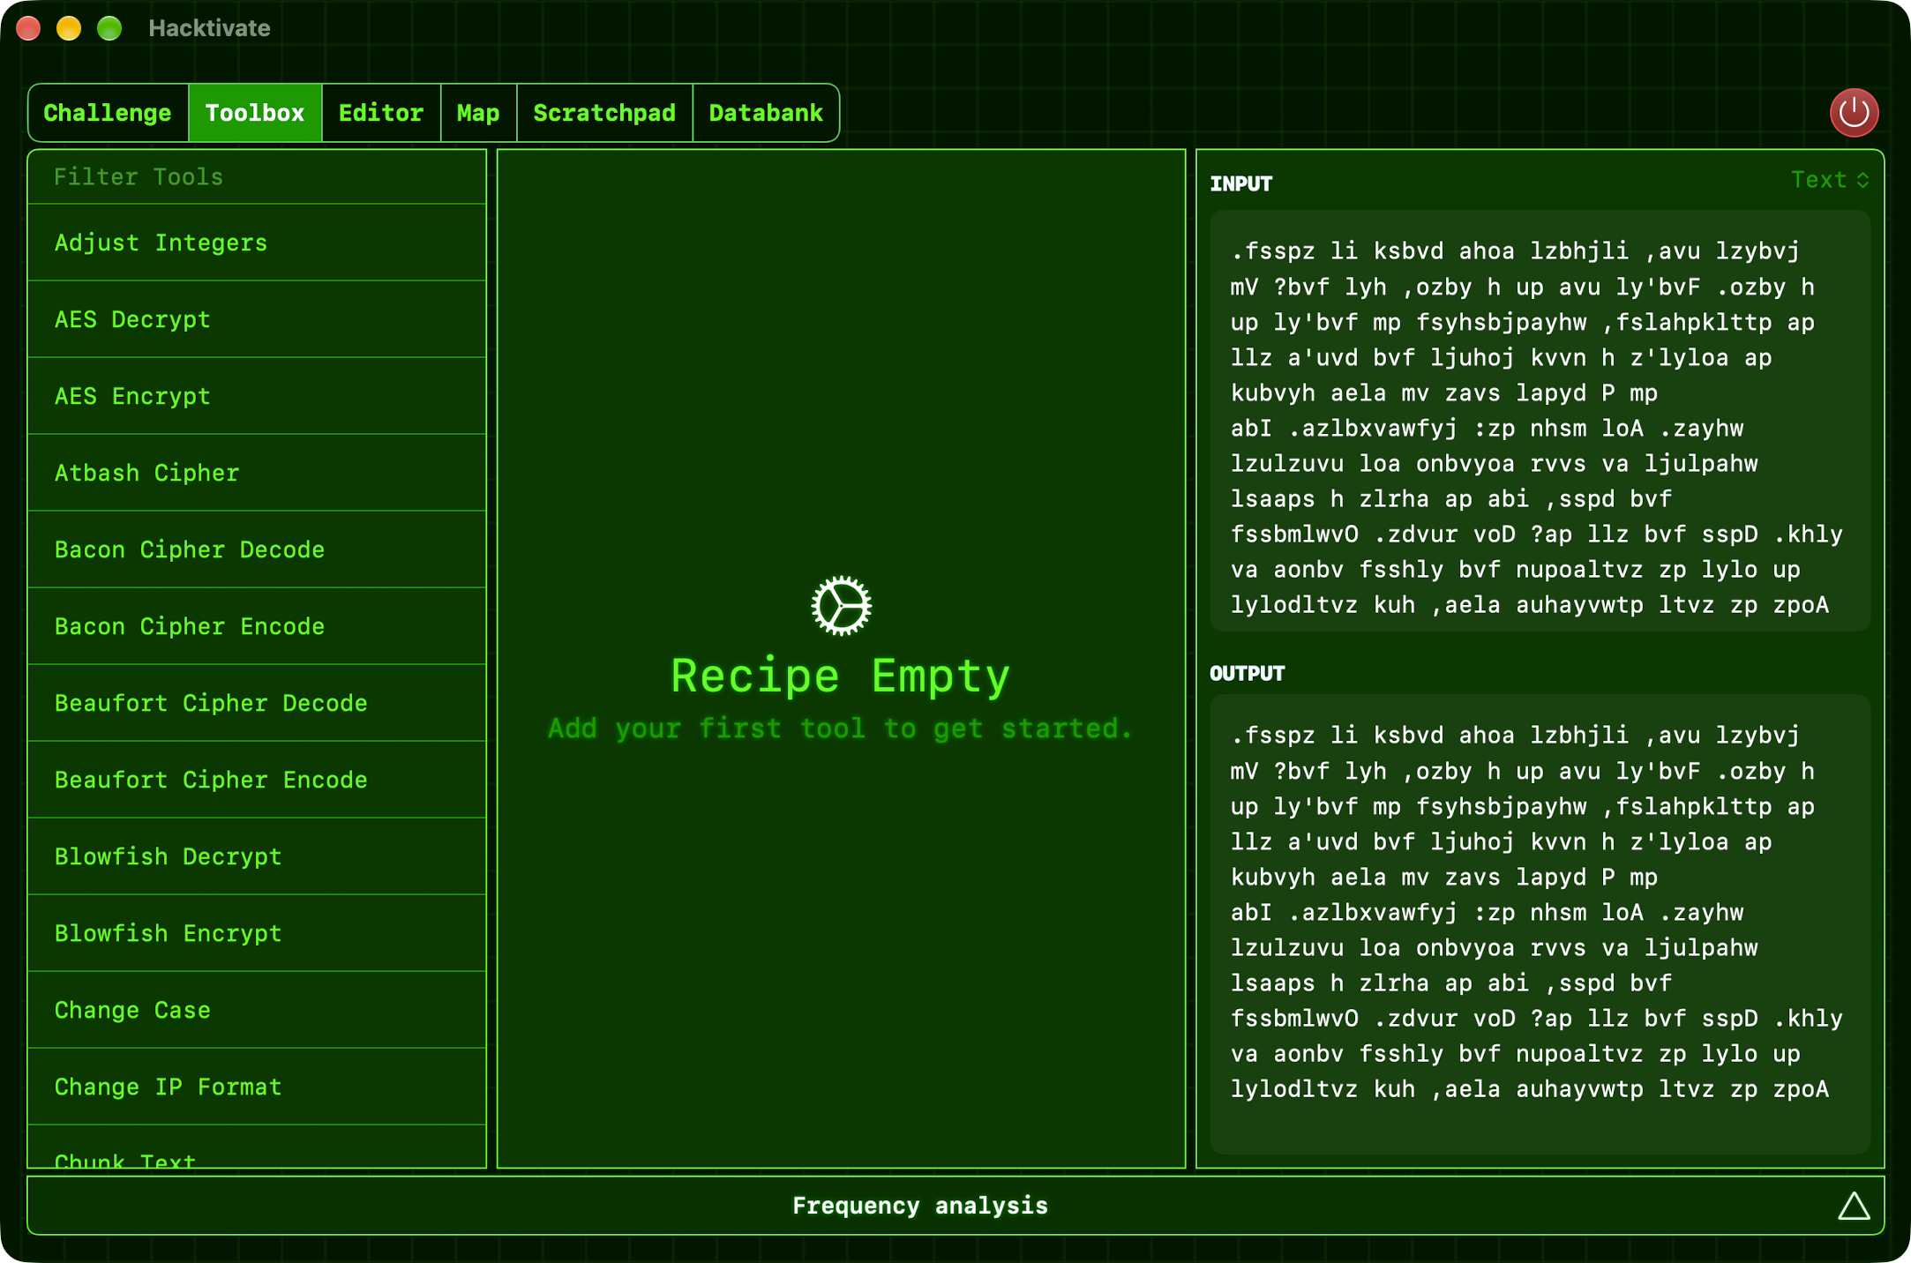Select Bacon Cipher Encode

(257, 626)
